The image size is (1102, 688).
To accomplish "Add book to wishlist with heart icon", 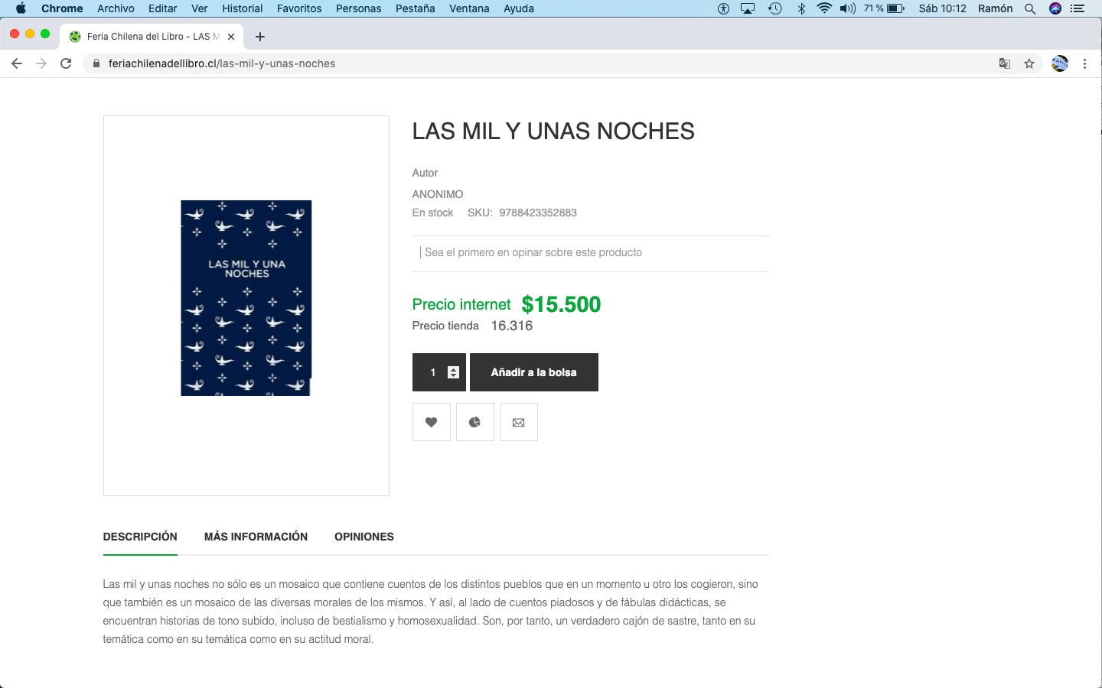I will (x=432, y=422).
